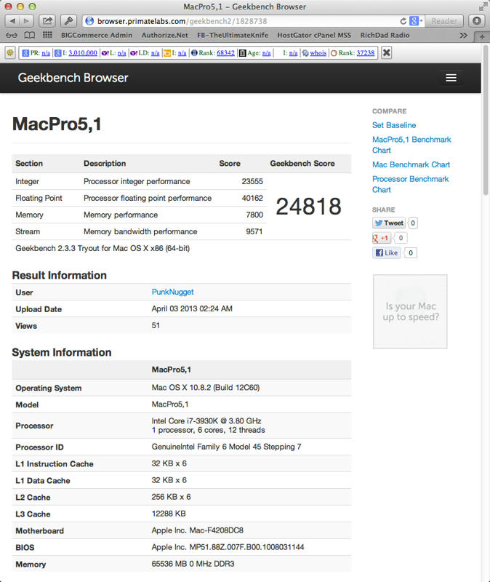Reload the page with the refresh icon
Screen dimensions: 490x582
(x=403, y=21)
